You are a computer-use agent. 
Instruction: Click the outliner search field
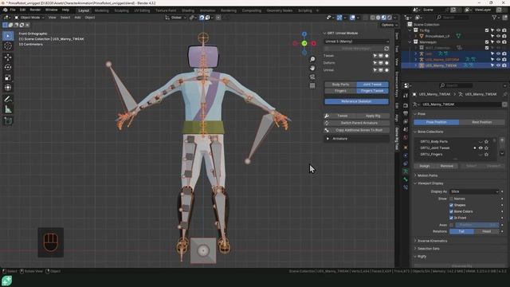tap(453, 18)
